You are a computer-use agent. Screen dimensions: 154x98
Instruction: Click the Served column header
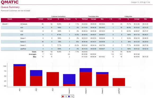click(x=50, y=19)
